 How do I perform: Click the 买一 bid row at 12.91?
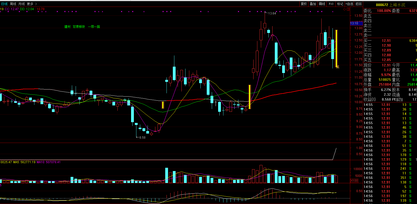coord(390,41)
